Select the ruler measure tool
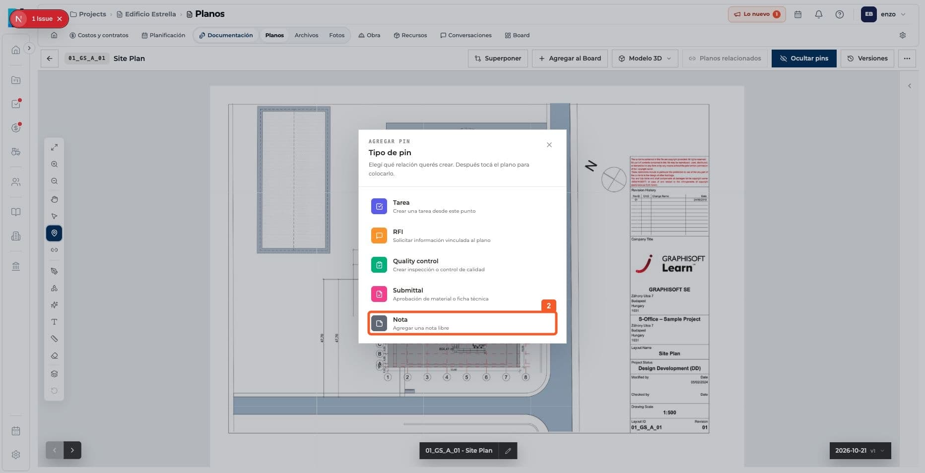 pyautogui.click(x=54, y=339)
